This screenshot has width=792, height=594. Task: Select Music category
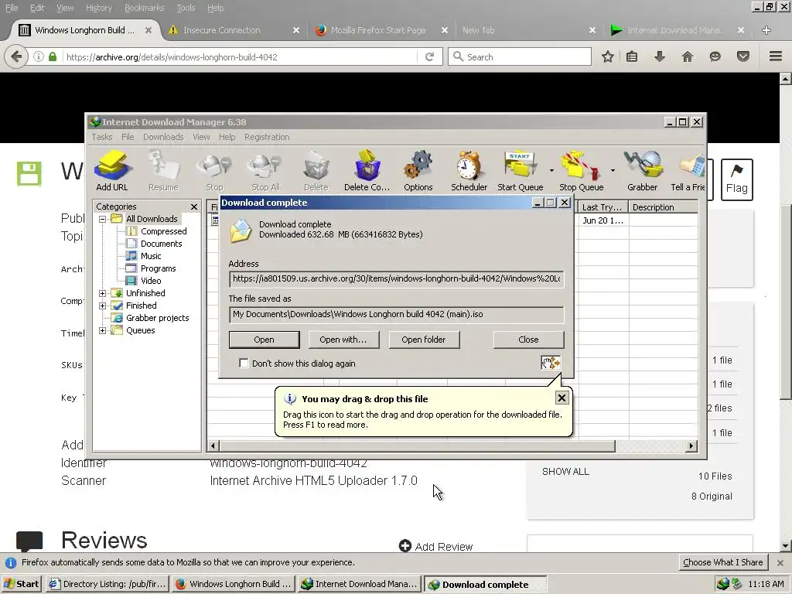[151, 256]
